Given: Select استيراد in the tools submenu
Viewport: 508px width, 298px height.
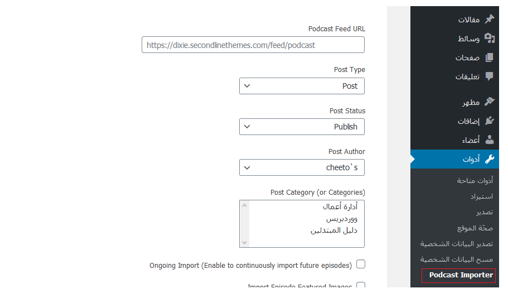Looking at the screenshot, I should (x=481, y=196).
